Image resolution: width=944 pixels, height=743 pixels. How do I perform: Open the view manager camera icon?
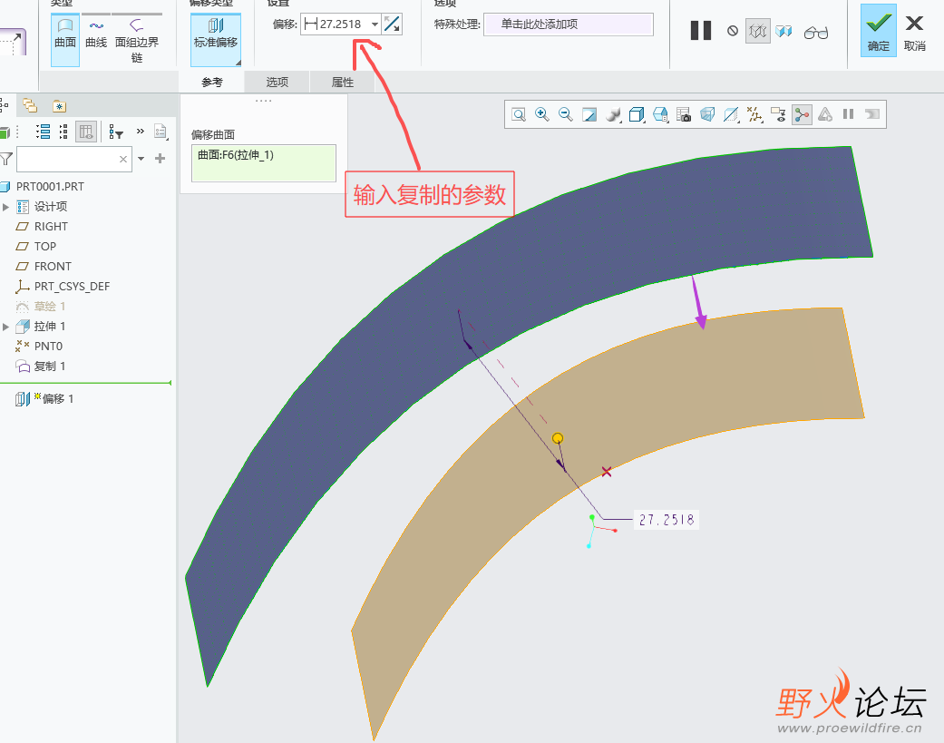[684, 114]
